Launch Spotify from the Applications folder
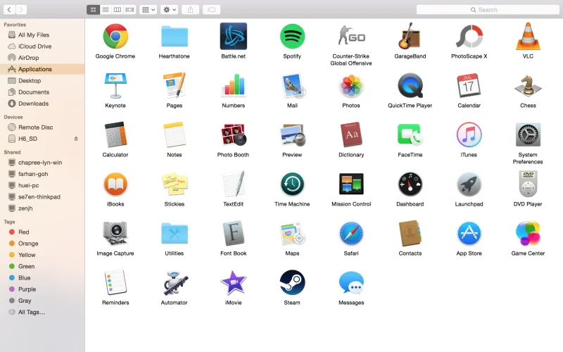Screen dimensions: 563x352 292,37
